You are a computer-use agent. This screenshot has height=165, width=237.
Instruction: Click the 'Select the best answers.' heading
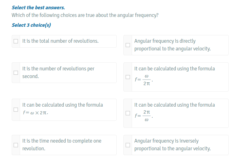[38, 7]
